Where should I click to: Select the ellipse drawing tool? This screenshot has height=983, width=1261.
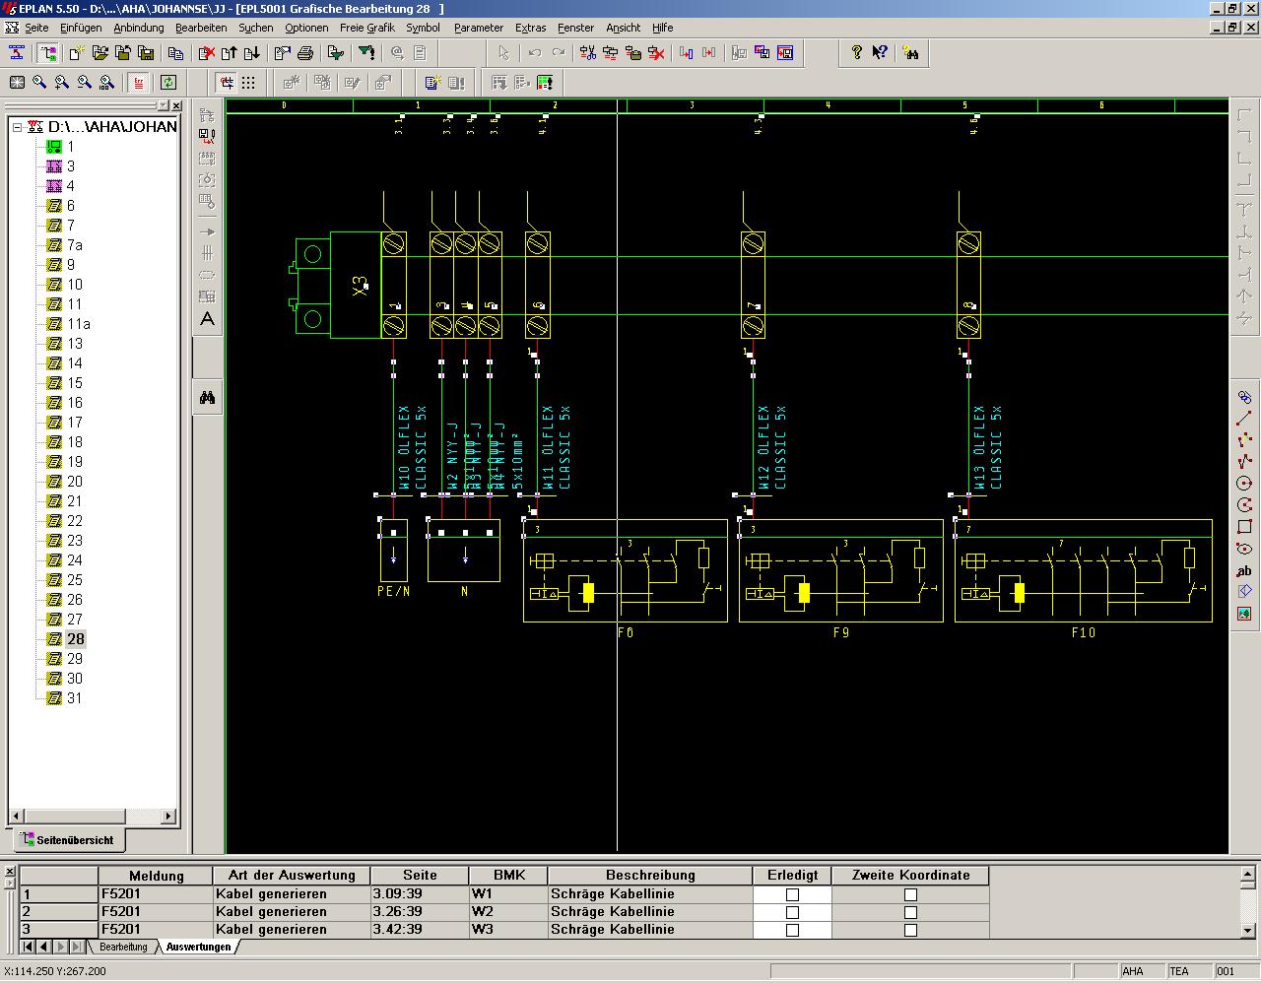pyautogui.click(x=1244, y=549)
